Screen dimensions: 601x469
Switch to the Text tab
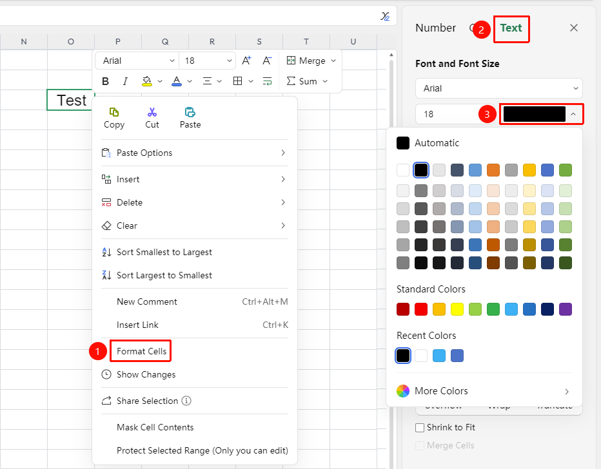click(511, 28)
